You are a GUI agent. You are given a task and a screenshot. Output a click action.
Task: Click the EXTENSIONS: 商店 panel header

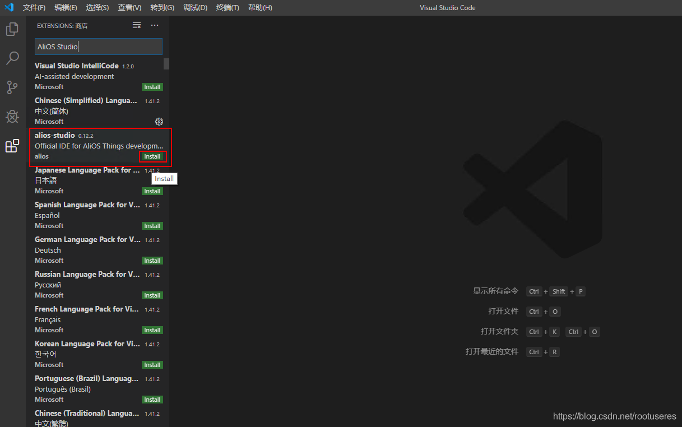(62, 25)
